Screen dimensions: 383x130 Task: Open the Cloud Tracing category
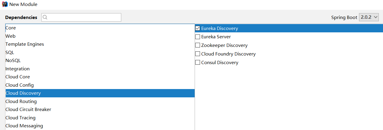click(20, 118)
